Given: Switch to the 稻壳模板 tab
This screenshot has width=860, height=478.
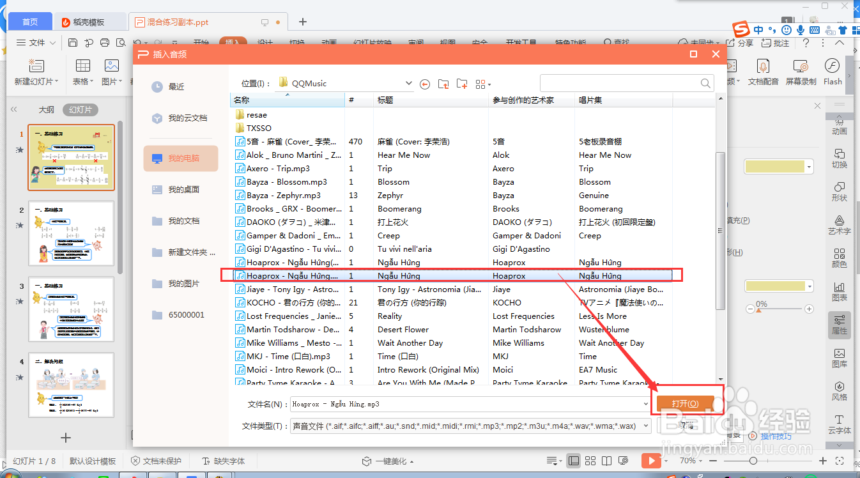Looking at the screenshot, I should coord(89,22).
